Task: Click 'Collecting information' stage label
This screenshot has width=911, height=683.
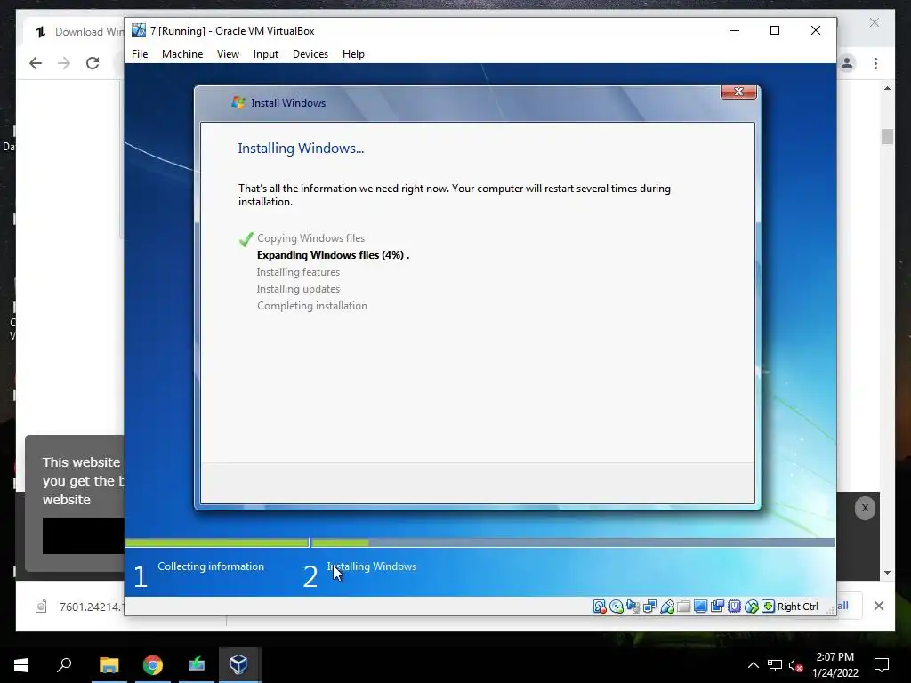Action: click(210, 566)
